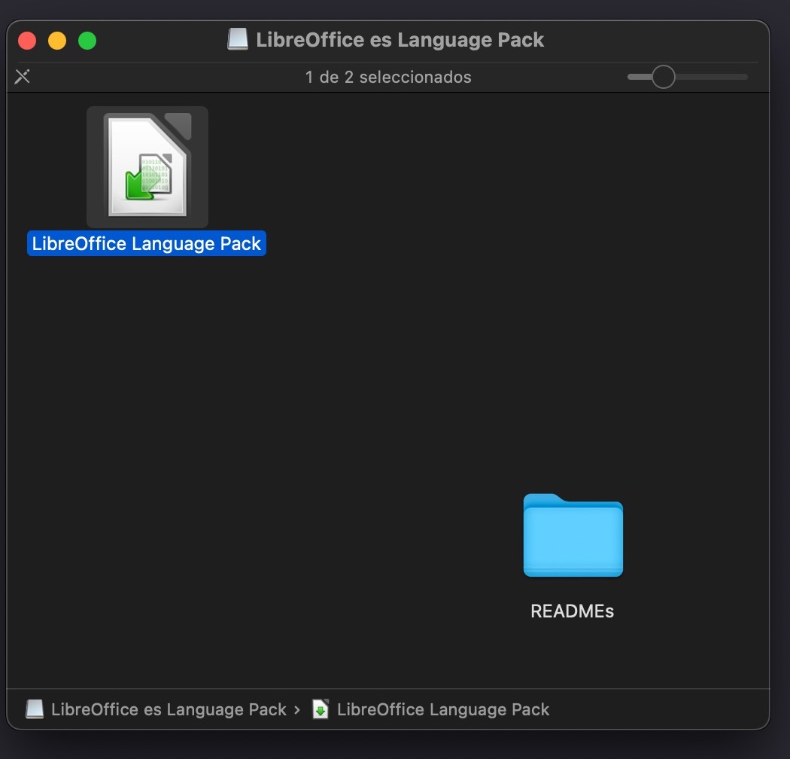Click the window title LibreOffice es Language Pack

click(x=400, y=40)
